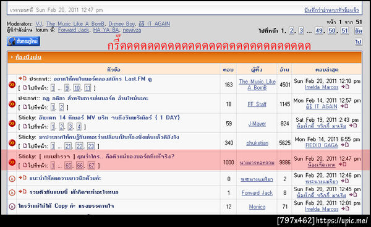Click mark all topics read link at top right
The height and width of the screenshot is (227, 371).
pyautogui.click(x=331, y=10)
